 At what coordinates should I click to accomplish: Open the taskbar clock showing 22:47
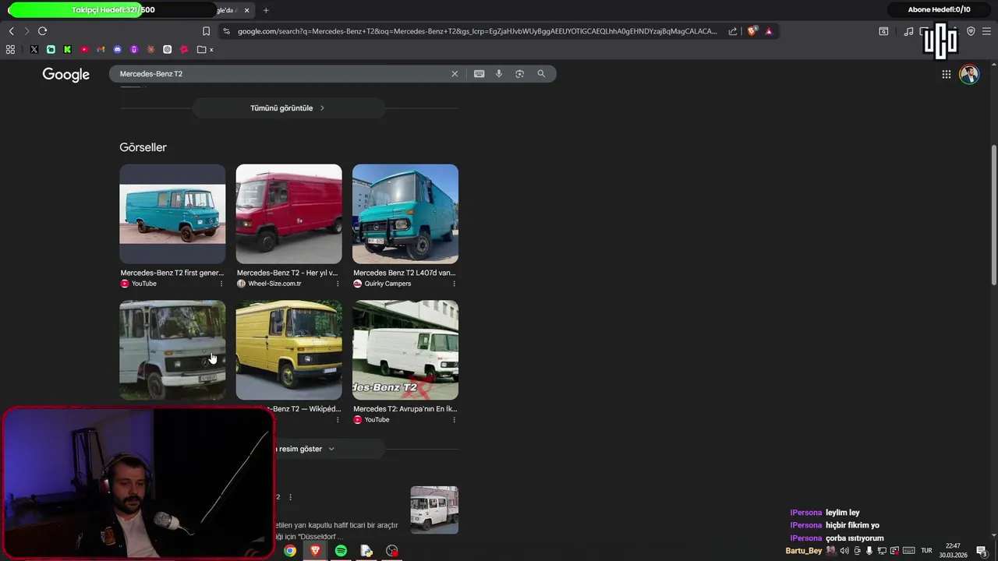[953, 551]
